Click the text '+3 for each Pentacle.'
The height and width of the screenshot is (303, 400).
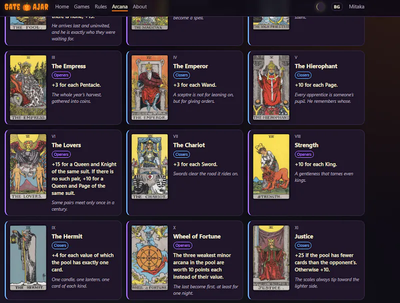click(76, 85)
